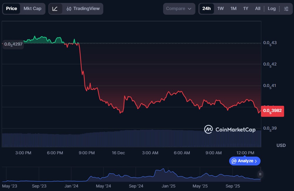The height and width of the screenshot is (191, 294).
Task: Click the opening price label 0.0₅4297
Action: click(x=13, y=44)
